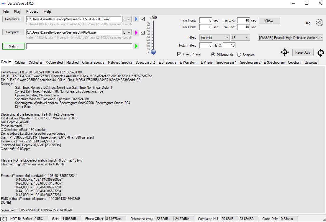Open the Help menu
The width and height of the screenshot is (326, 222).
[47, 11]
